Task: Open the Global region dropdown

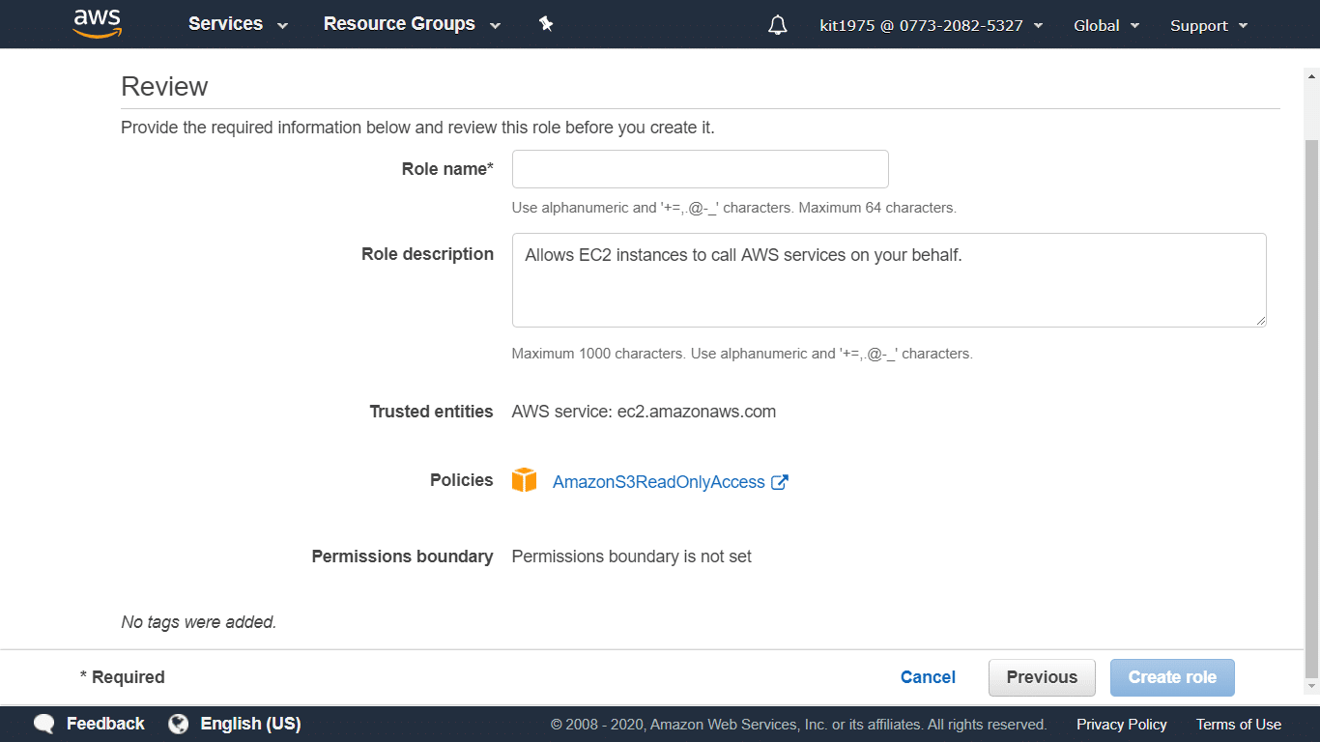Action: (x=1106, y=26)
